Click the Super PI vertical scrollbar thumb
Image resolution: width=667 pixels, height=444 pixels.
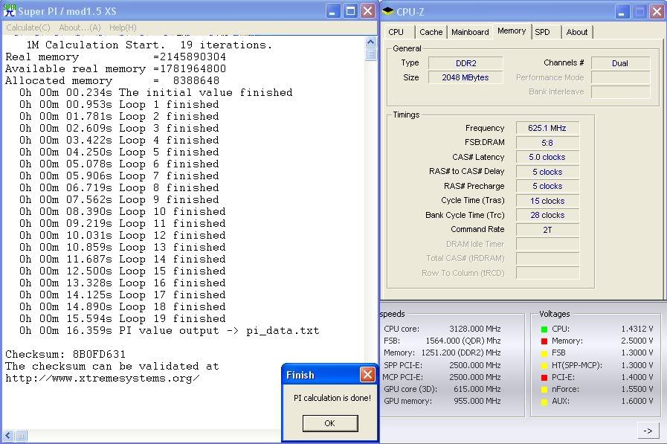click(x=371, y=54)
